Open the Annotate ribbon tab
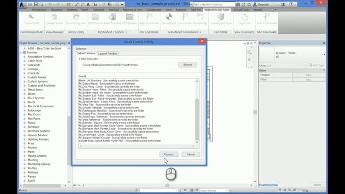 [98, 10]
